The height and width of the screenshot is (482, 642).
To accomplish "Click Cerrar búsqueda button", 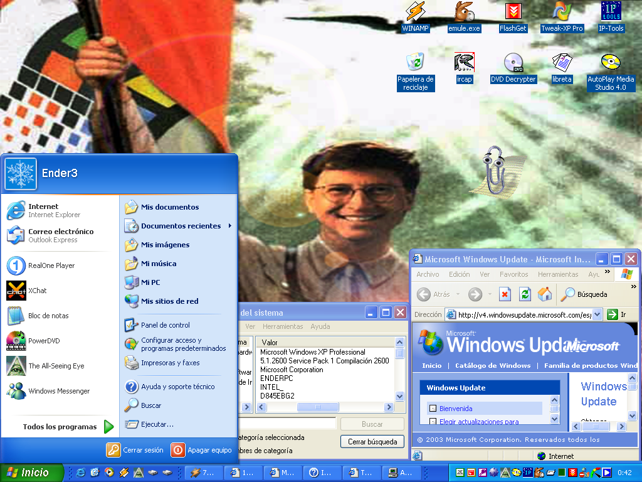I will (x=372, y=441).
